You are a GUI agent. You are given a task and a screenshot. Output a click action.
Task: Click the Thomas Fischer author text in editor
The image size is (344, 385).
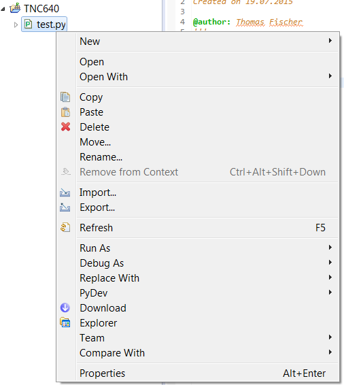tap(269, 22)
